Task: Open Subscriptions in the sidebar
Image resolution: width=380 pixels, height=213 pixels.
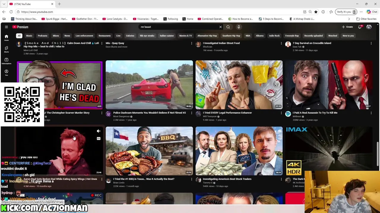Action: tap(6, 61)
